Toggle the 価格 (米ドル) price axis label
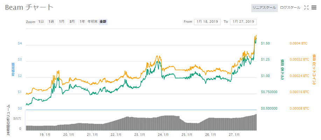This screenshot has width=321, height=140. click(x=282, y=69)
